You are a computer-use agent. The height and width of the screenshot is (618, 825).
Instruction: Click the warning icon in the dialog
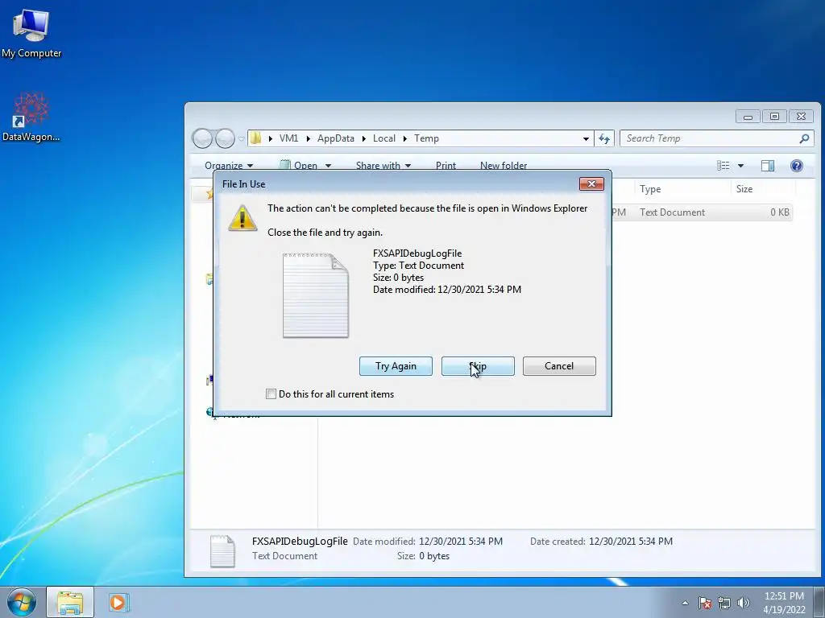pyautogui.click(x=242, y=217)
